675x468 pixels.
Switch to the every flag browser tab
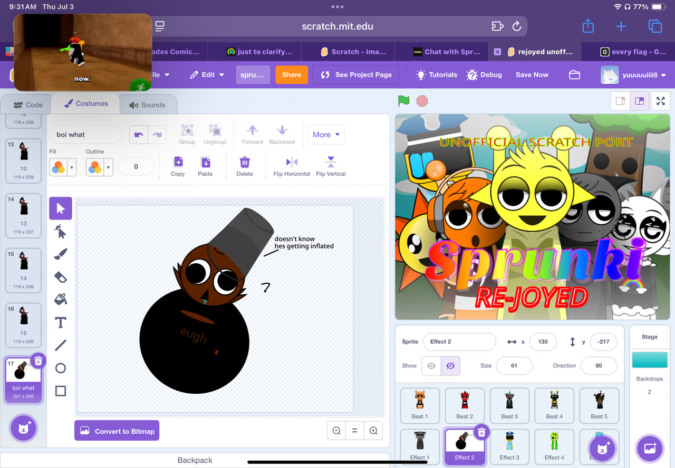coord(633,52)
